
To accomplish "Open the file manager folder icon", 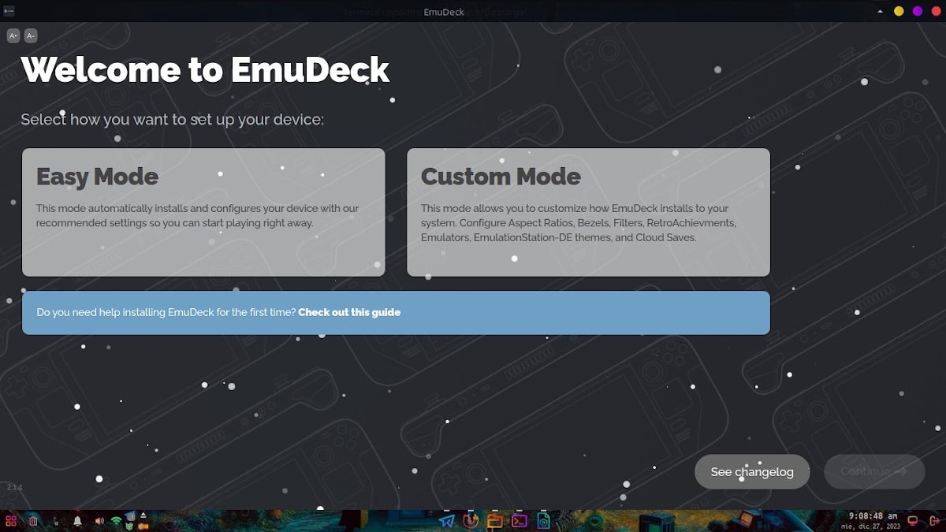I will click(x=495, y=520).
